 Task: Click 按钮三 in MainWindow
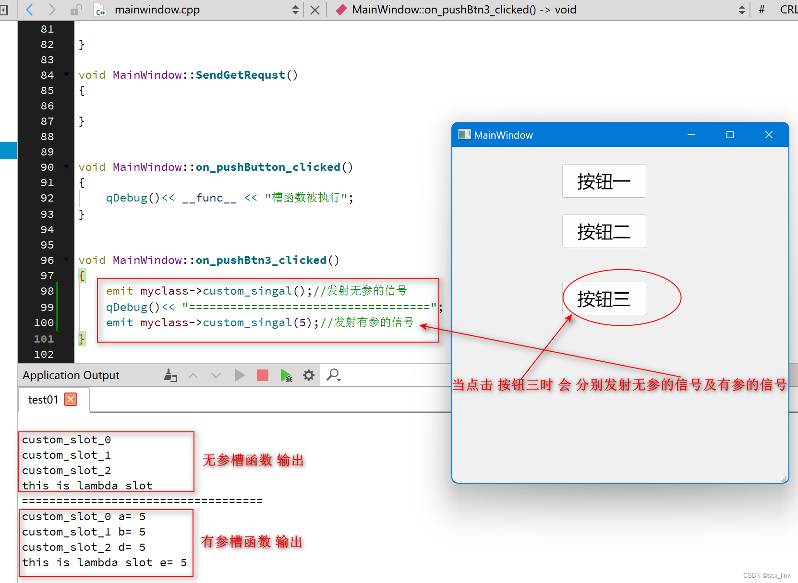(604, 298)
